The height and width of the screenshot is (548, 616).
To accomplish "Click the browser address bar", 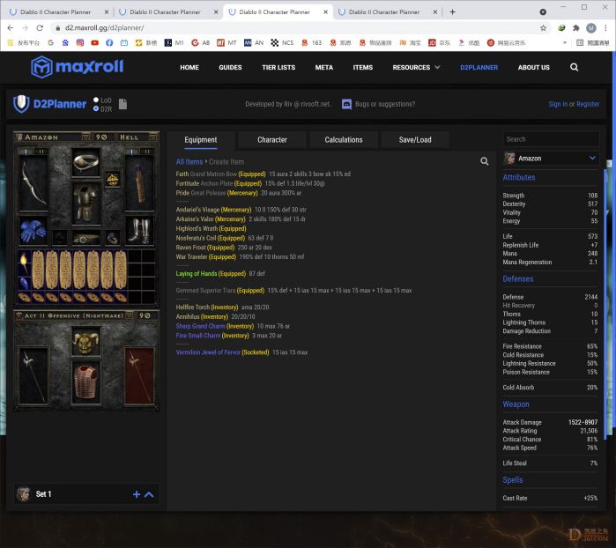I will [294, 28].
